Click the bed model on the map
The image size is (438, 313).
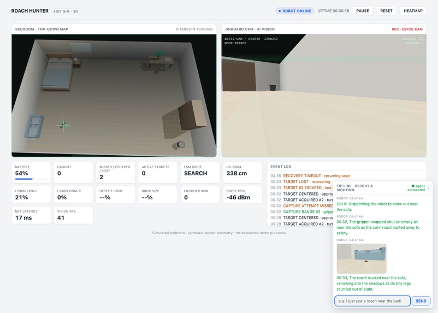[x=58, y=74]
